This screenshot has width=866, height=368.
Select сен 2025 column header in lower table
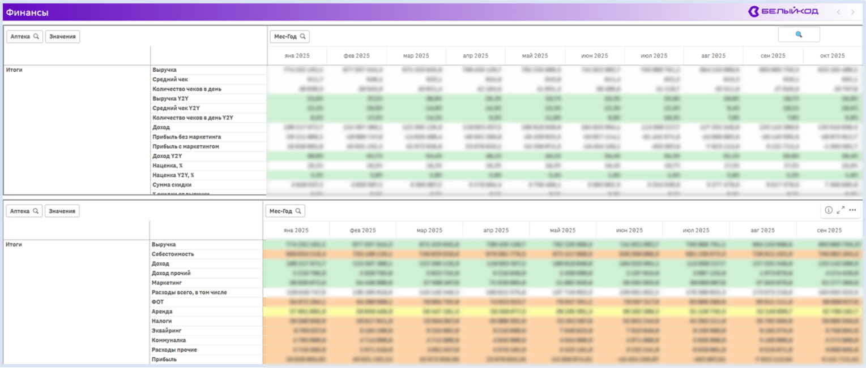coord(829,230)
